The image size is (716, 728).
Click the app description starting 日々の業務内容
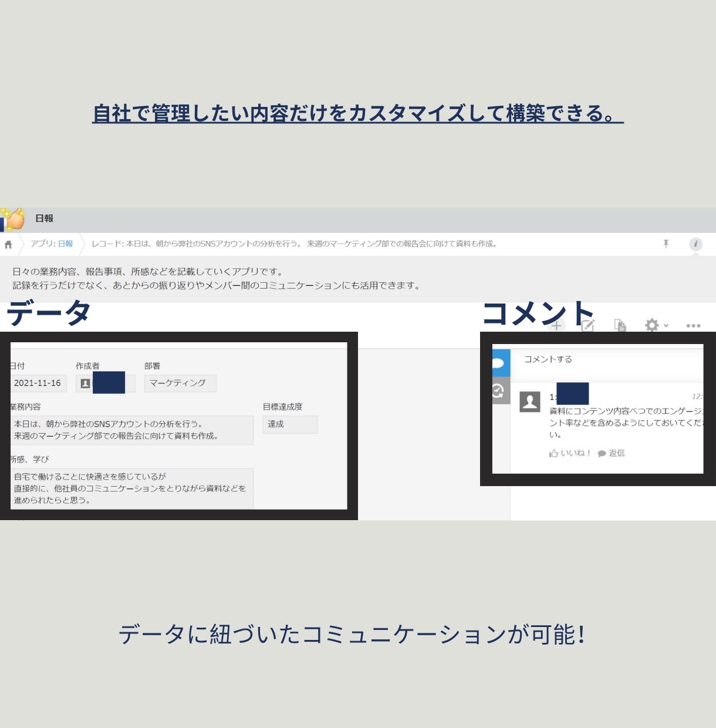pyautogui.click(x=217, y=279)
